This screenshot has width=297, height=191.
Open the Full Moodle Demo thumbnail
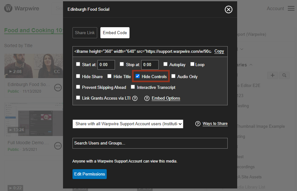click(x=34, y=119)
